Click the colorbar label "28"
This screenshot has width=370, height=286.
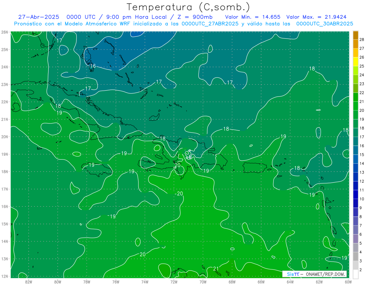pos(362,39)
